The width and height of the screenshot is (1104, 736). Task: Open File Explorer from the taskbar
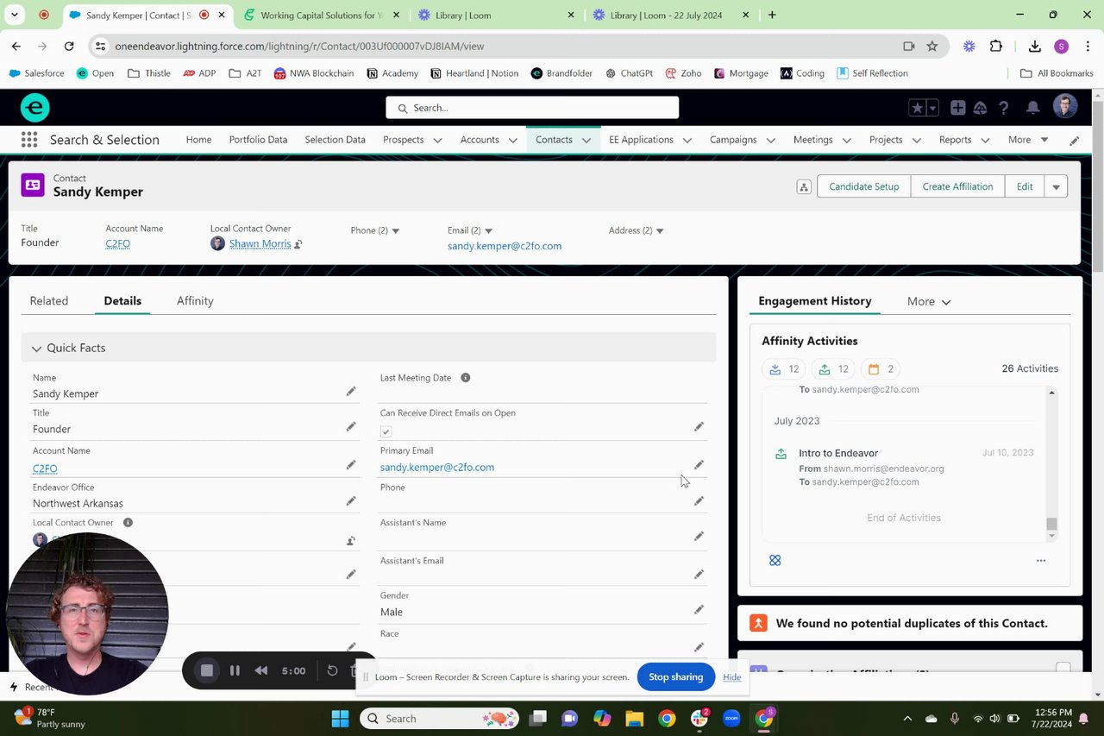click(634, 718)
